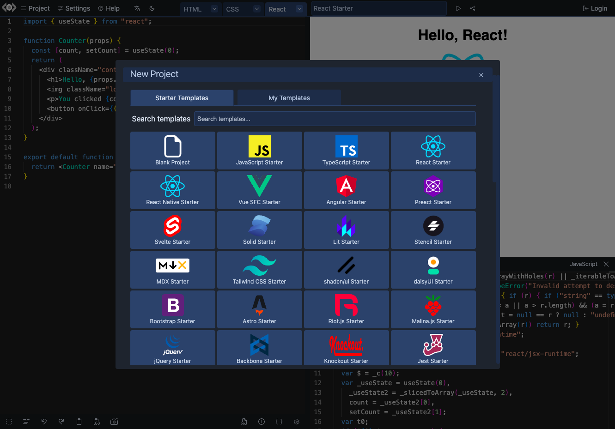Image resolution: width=615 pixels, height=429 pixels.
Task: Click the copy code clipboard icon
Action: click(79, 422)
